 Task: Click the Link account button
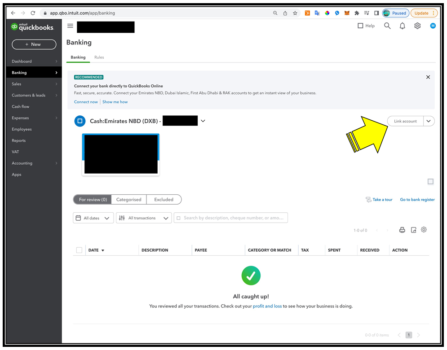[405, 121]
